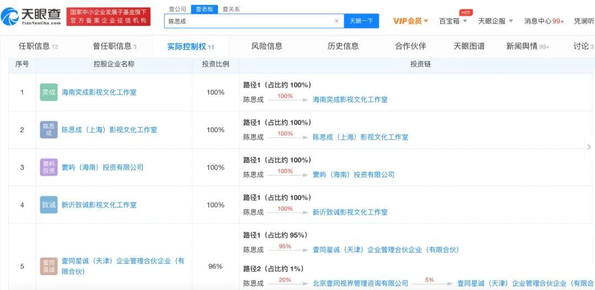Click the 20% arrow label in 路径2
The image size is (595, 290).
click(x=285, y=280)
